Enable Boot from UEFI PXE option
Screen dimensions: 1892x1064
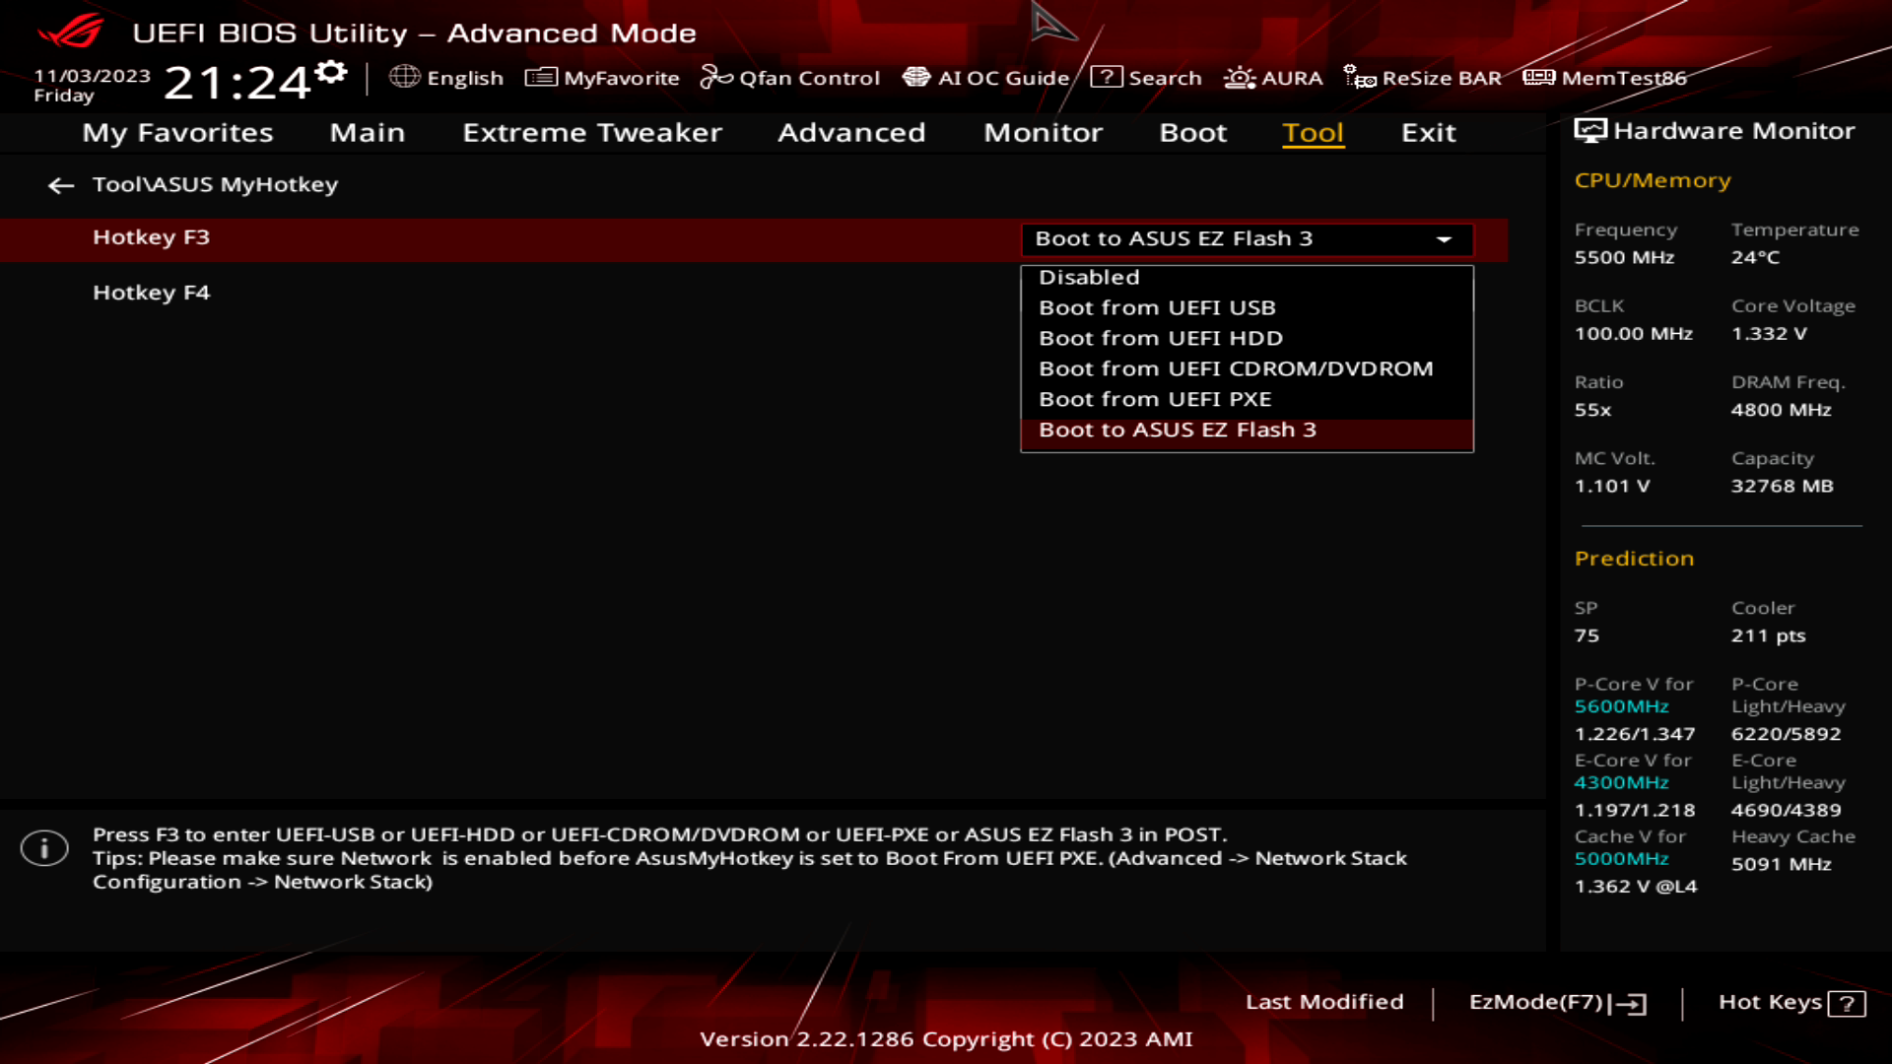(1155, 399)
